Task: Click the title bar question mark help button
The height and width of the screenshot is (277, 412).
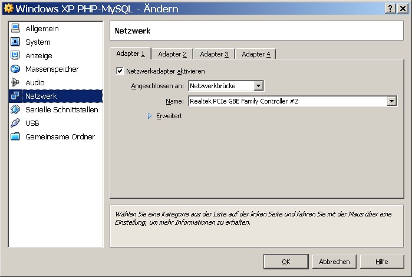Action: (390, 9)
